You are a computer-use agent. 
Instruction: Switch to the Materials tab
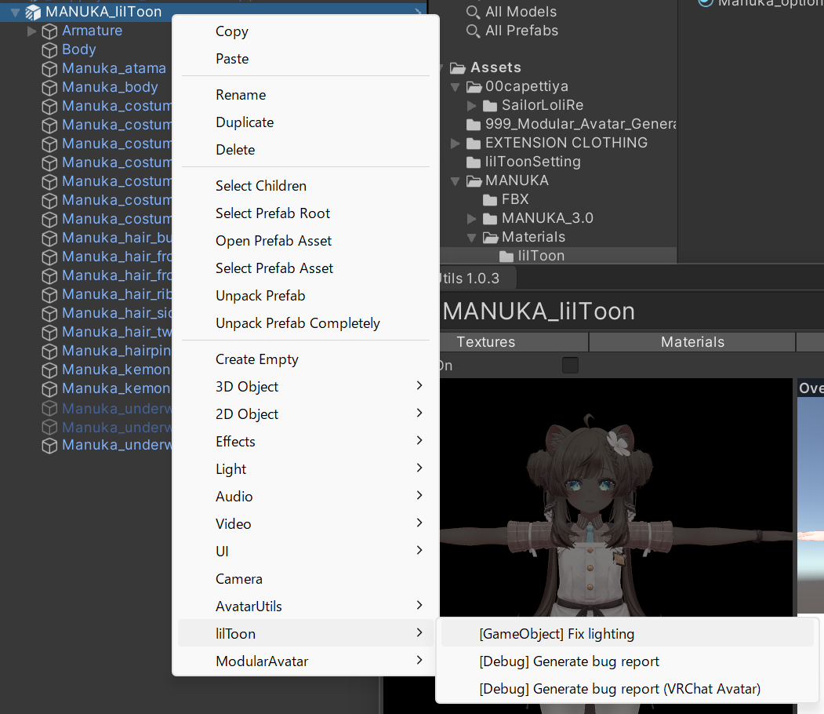[x=692, y=342]
